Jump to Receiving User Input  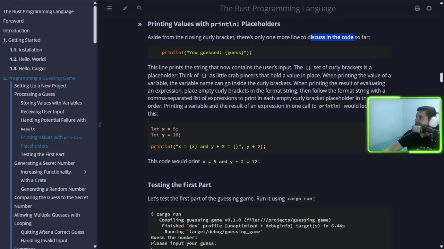(43, 111)
